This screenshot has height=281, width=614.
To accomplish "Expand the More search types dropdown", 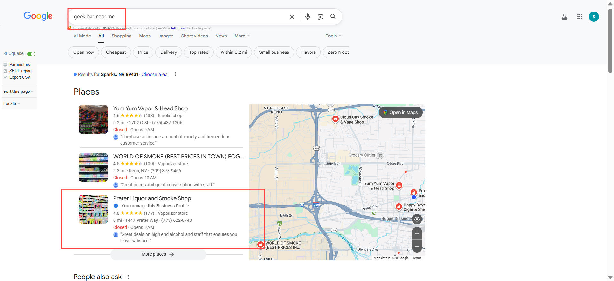I will (x=242, y=36).
